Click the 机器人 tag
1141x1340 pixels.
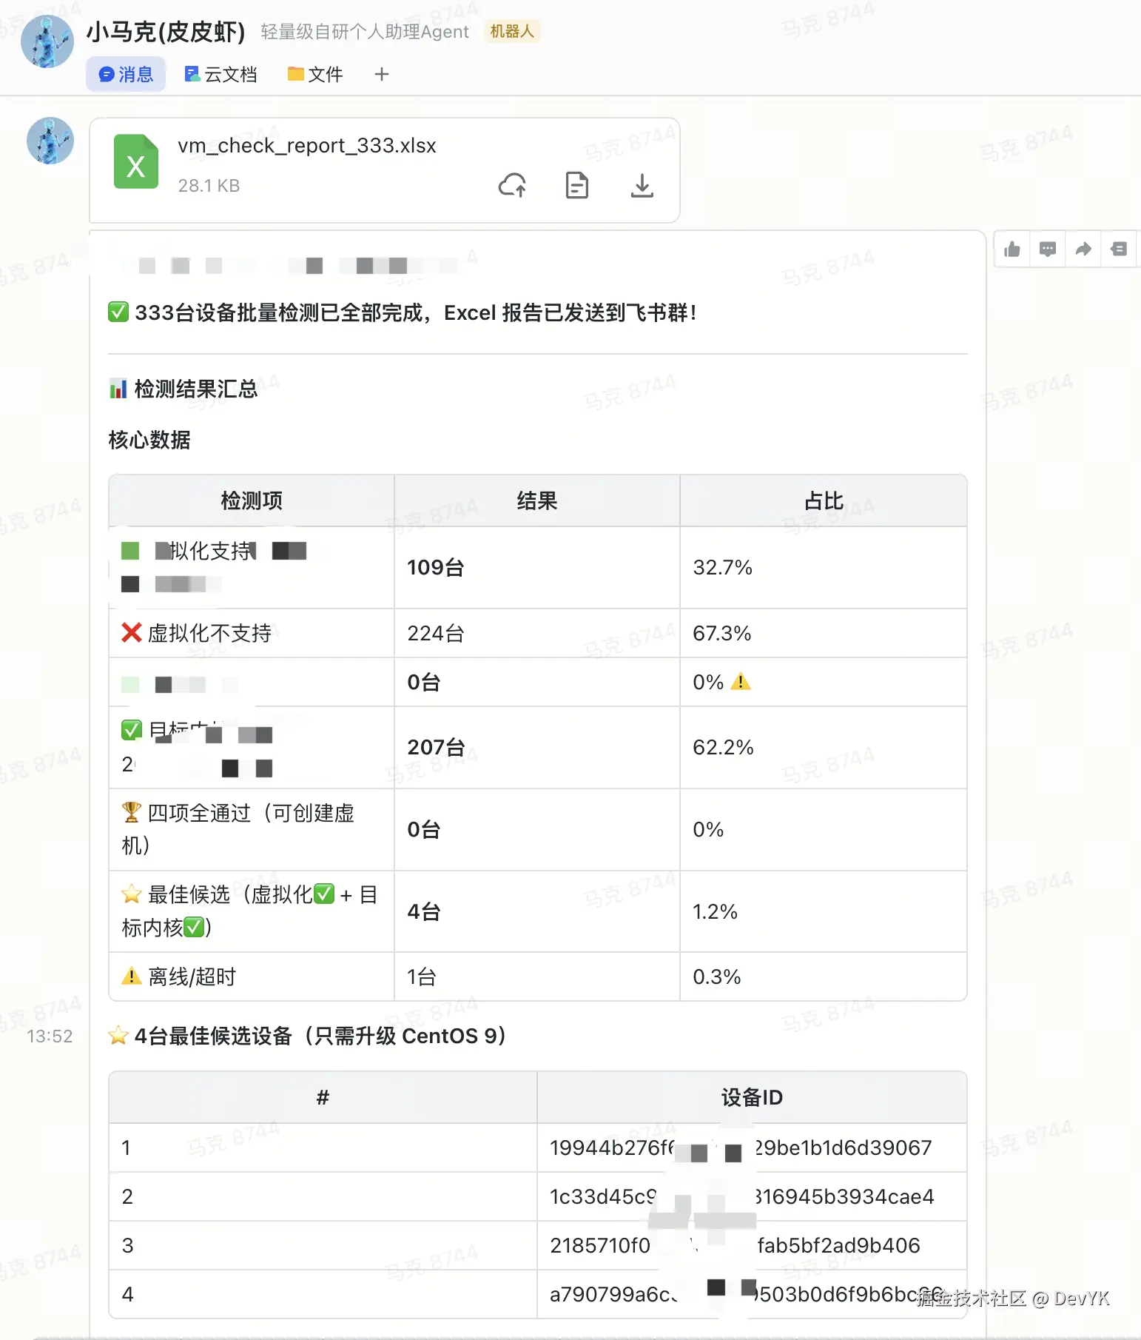click(512, 31)
